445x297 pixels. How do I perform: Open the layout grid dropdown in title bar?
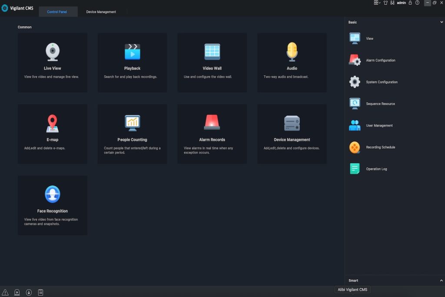(x=377, y=3)
